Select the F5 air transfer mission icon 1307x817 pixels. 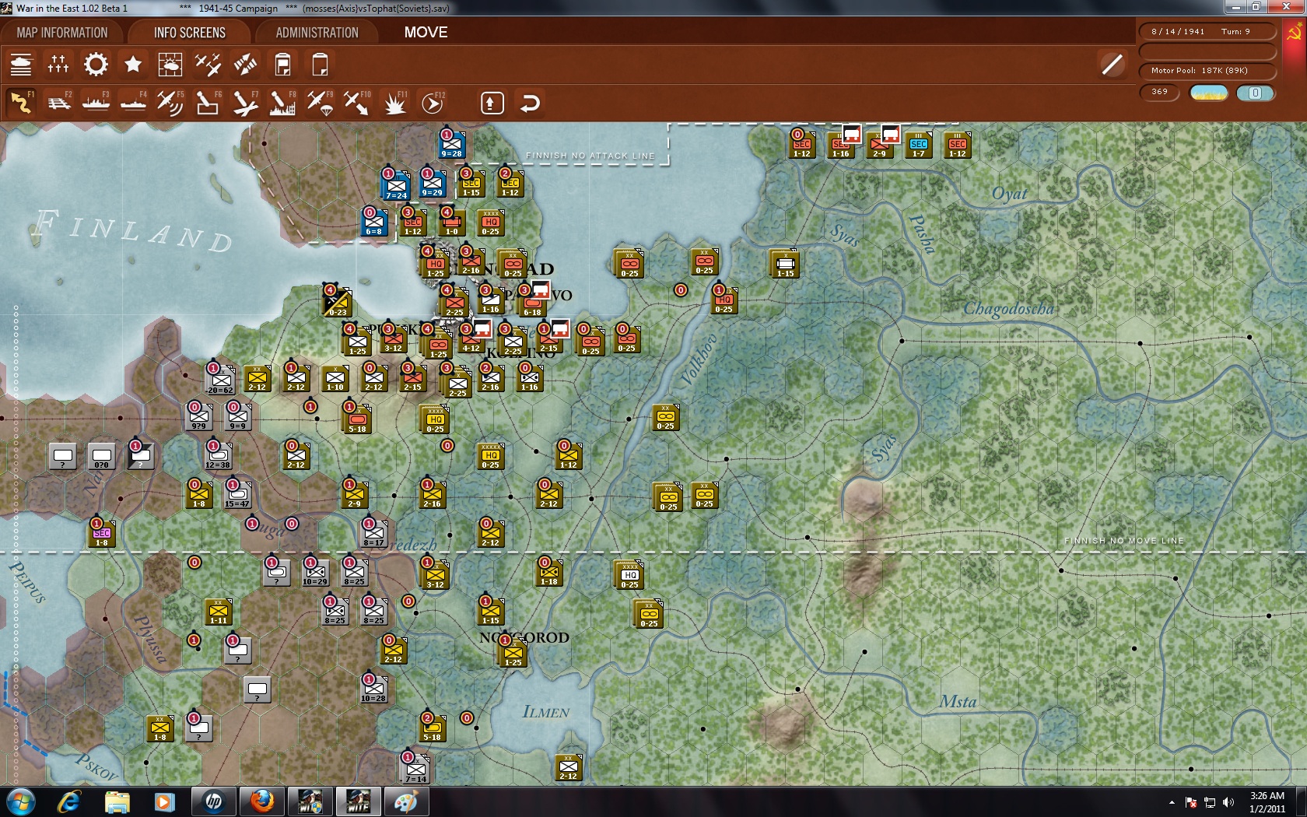[171, 102]
